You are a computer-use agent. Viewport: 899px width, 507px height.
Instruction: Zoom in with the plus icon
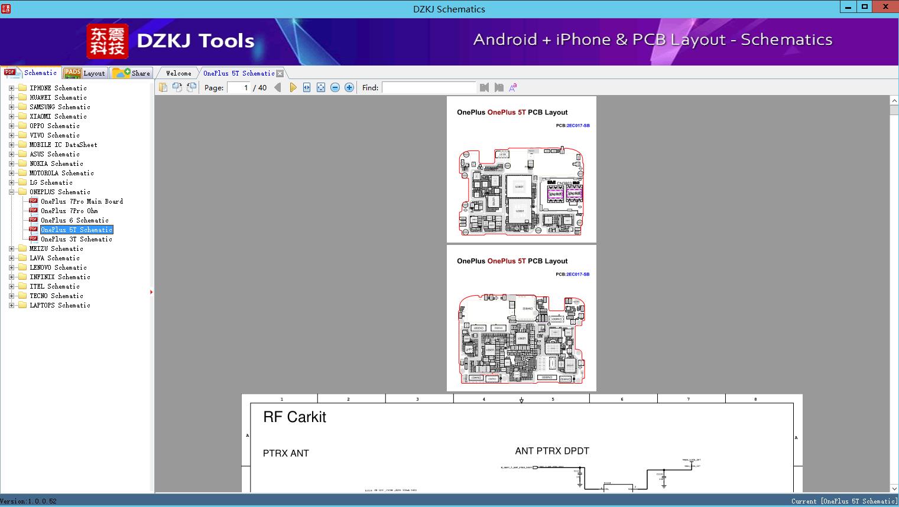pos(349,87)
